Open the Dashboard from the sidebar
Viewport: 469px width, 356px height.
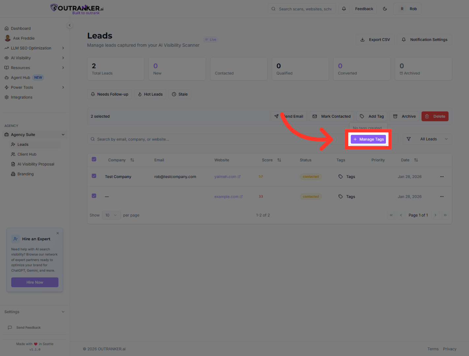[21, 28]
